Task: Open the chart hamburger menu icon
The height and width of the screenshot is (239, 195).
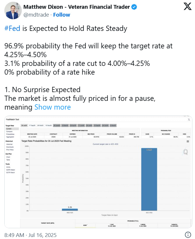Action: click(188, 141)
